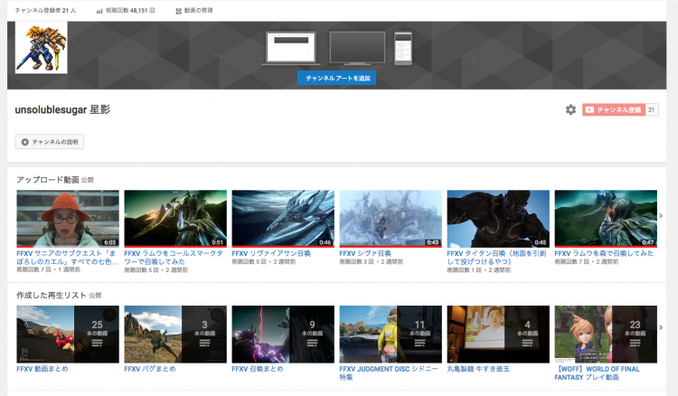The image size is (678, 396).
Task: Click 0:47 duration badge
Action: [648, 242]
